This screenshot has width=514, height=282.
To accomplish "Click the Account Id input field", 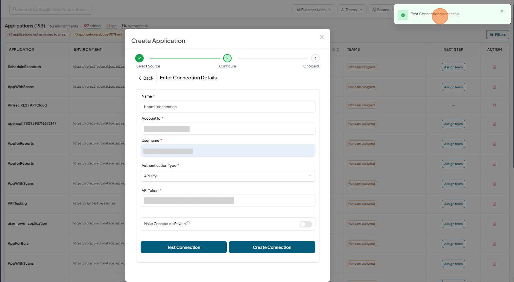I will [x=228, y=129].
